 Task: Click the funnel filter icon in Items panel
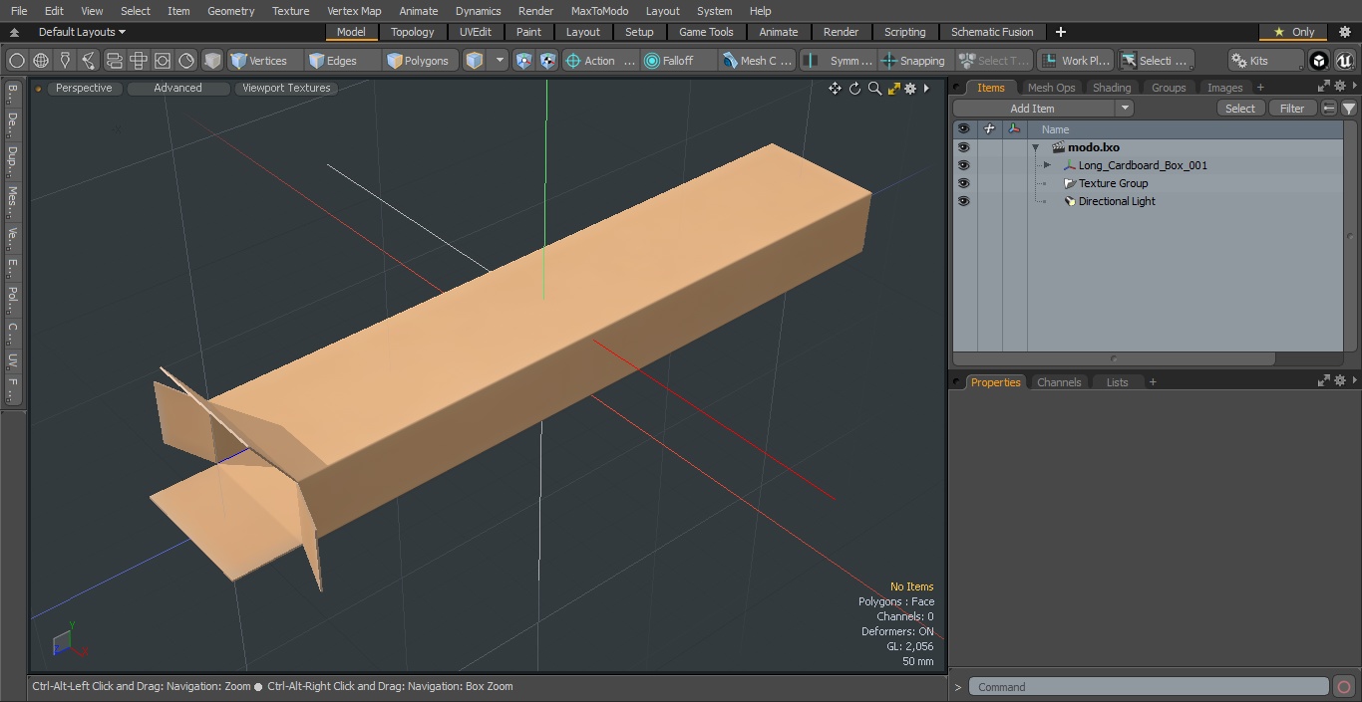click(1348, 109)
